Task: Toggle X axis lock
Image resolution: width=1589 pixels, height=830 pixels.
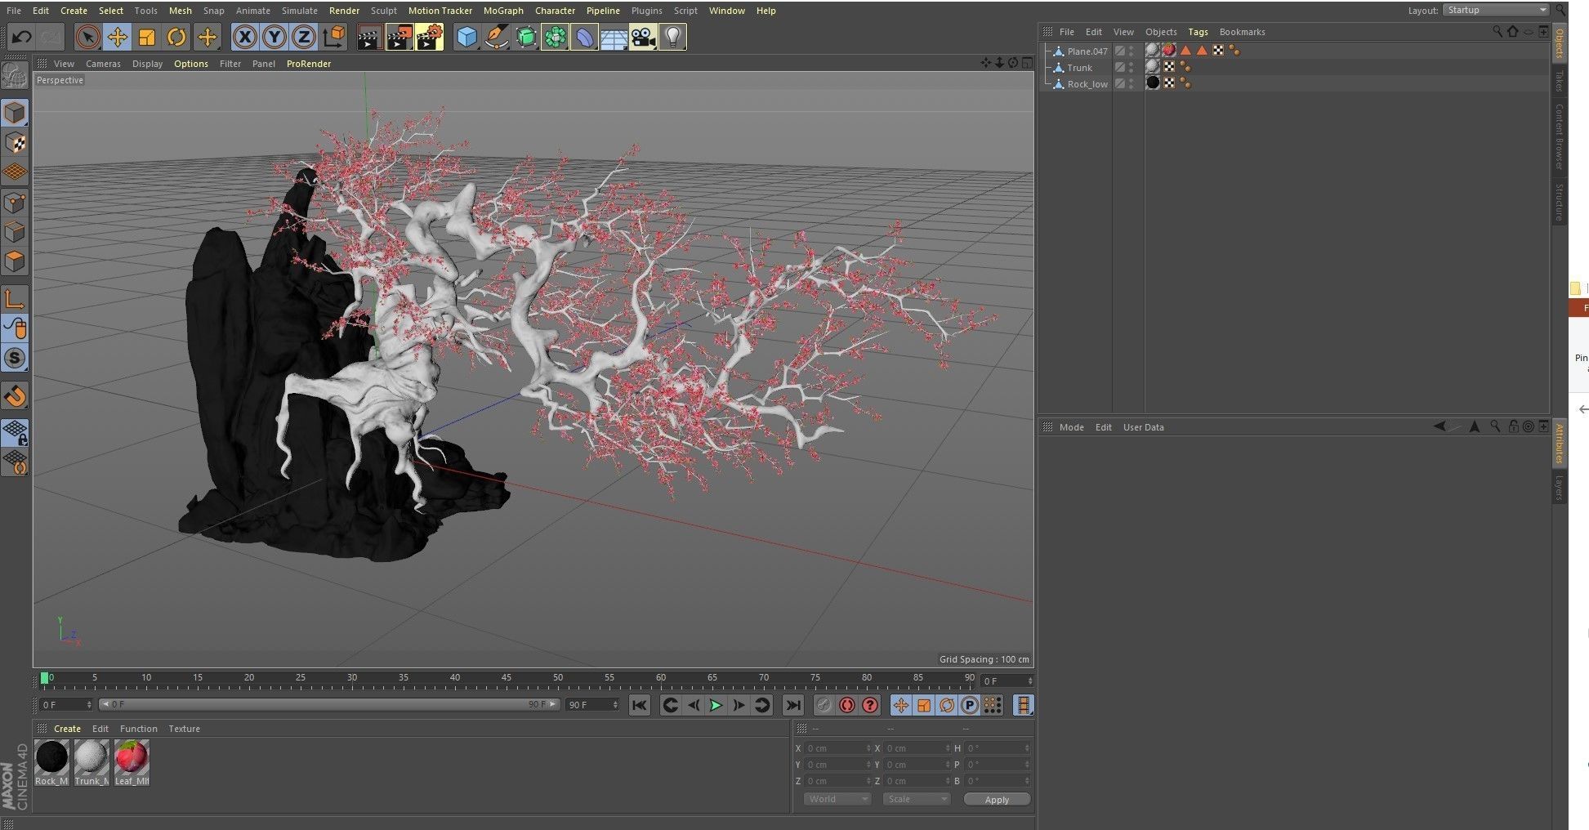Action: click(245, 37)
